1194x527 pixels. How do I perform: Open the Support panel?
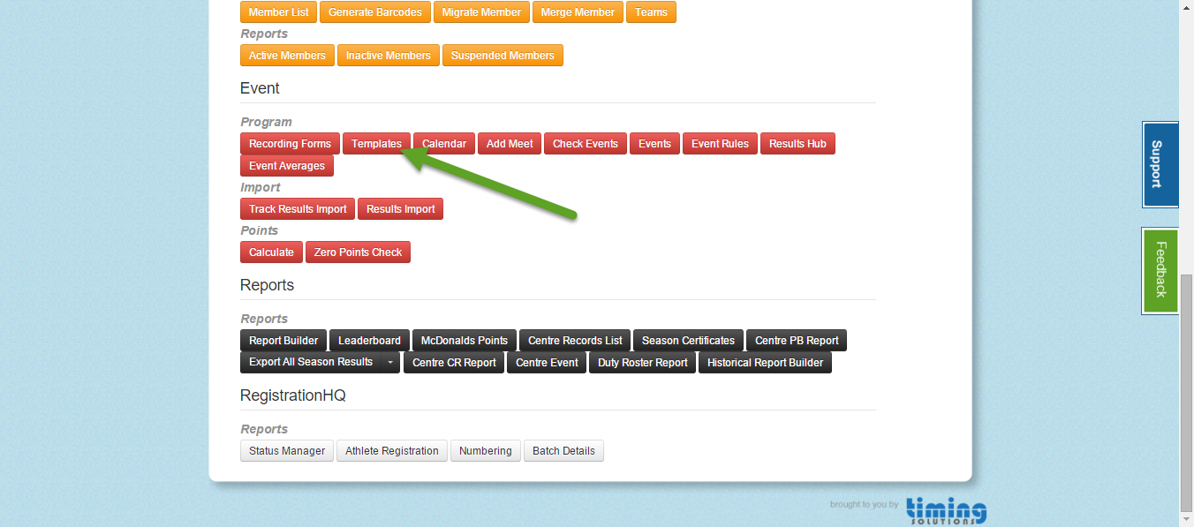(x=1160, y=165)
